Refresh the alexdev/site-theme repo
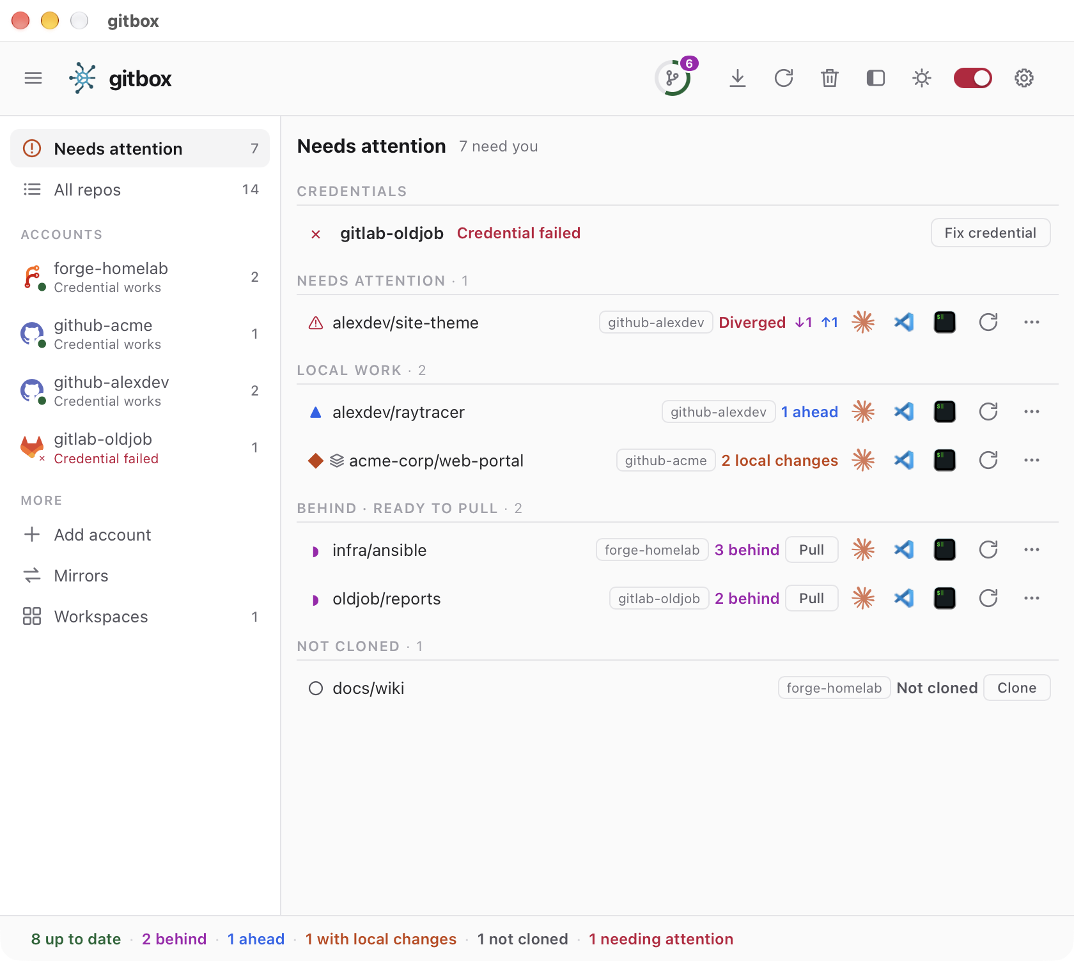Image resolution: width=1074 pixels, height=961 pixels. pyautogui.click(x=988, y=322)
